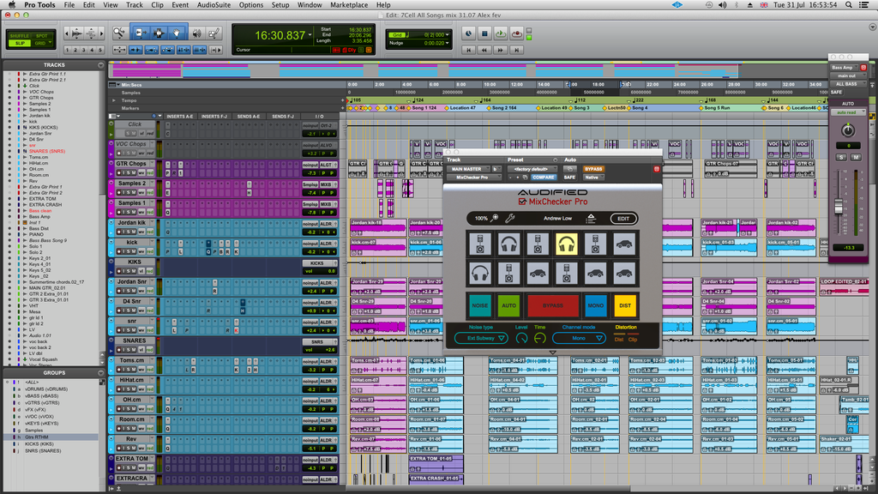
Task: Toggle MONO mode in MixChecker
Action: click(595, 304)
